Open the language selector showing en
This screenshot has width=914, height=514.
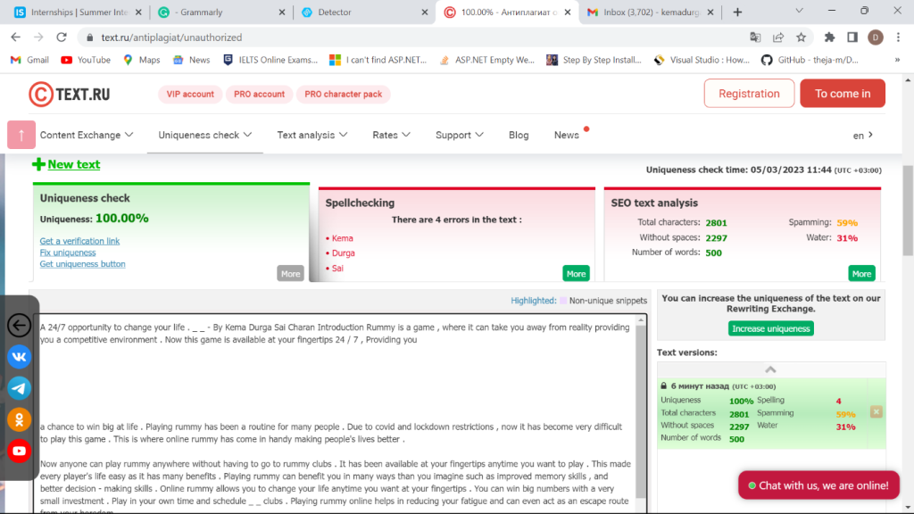click(x=863, y=136)
